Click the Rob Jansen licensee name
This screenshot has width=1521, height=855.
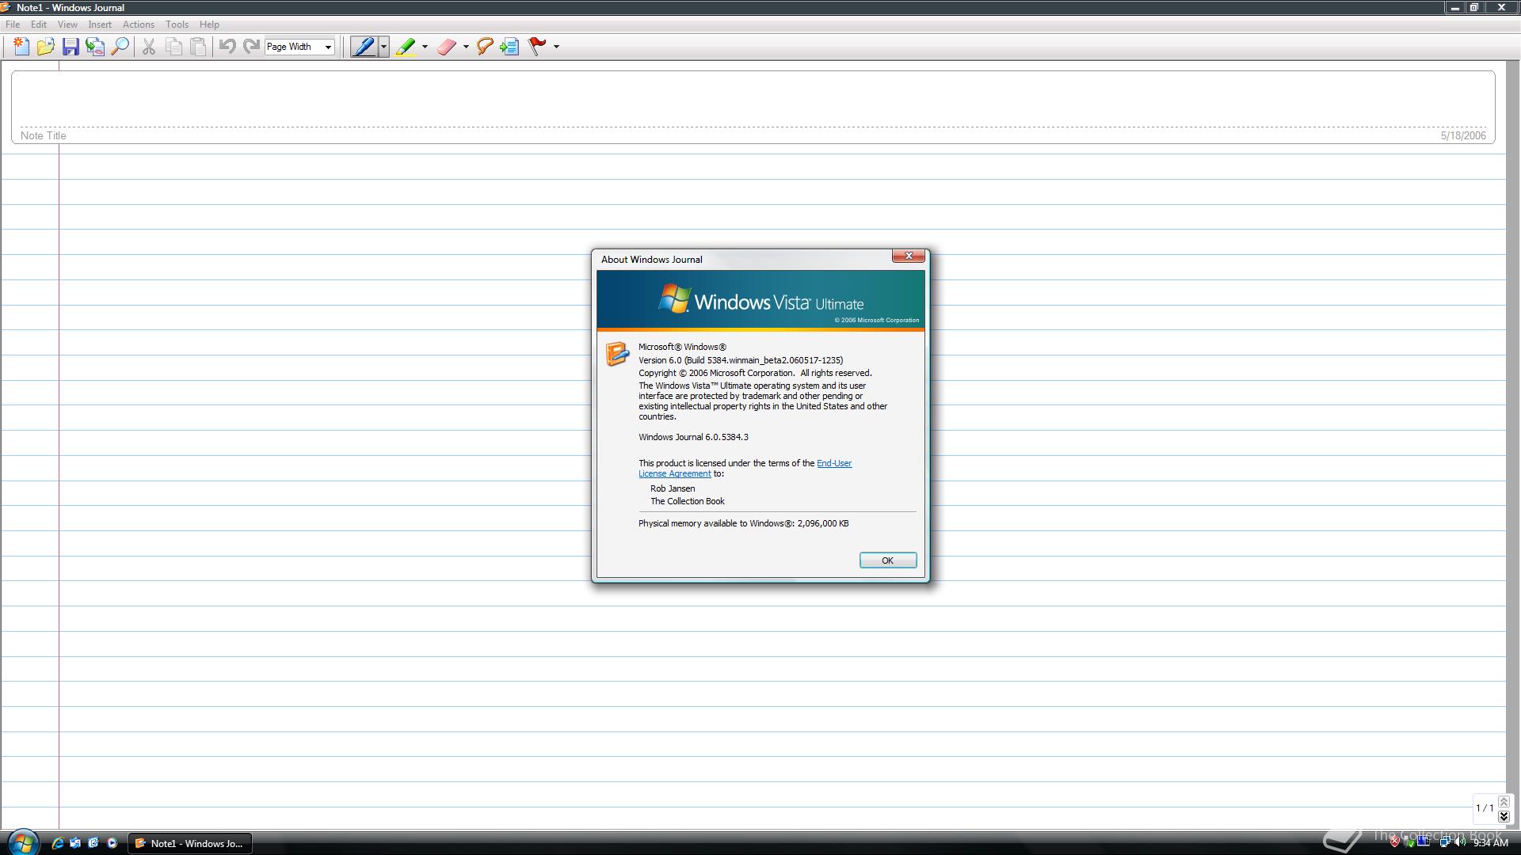click(673, 488)
